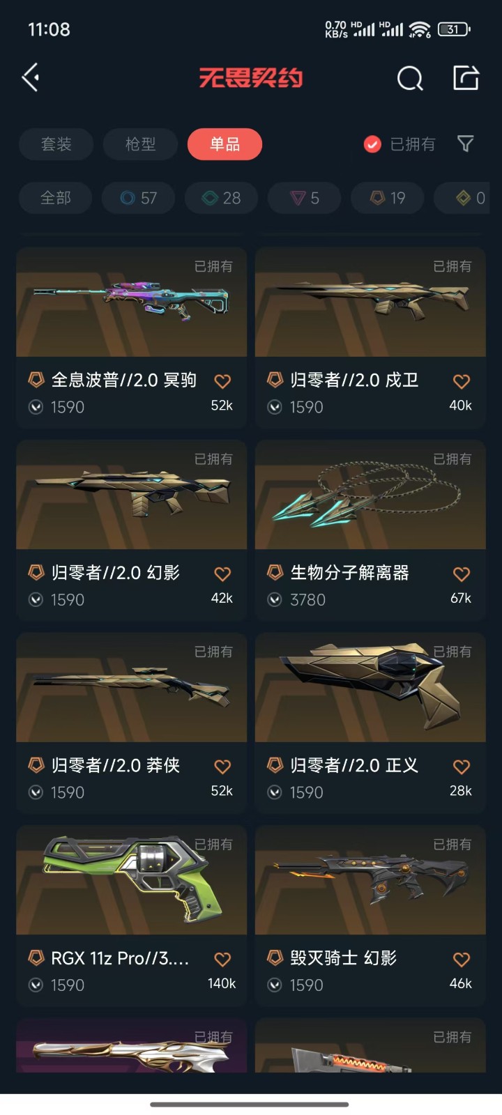The image size is (502, 1115).
Task: Open 归零者//2.0 正义 pistol thumbnail
Action: click(x=370, y=687)
